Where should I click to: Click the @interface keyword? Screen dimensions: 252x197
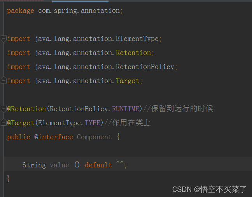coord(54,137)
